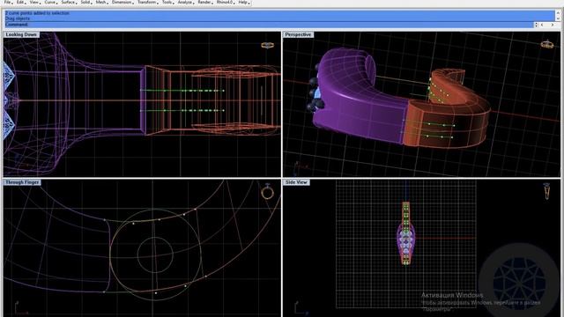The width and height of the screenshot is (564, 317).
Task: Open the Edit menu
Action: click(x=20, y=2)
